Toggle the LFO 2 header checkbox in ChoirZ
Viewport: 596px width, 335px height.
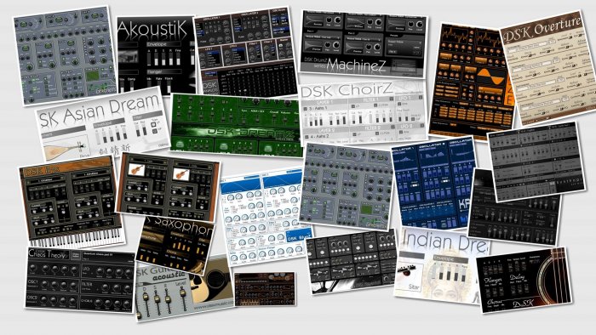(x=421, y=126)
